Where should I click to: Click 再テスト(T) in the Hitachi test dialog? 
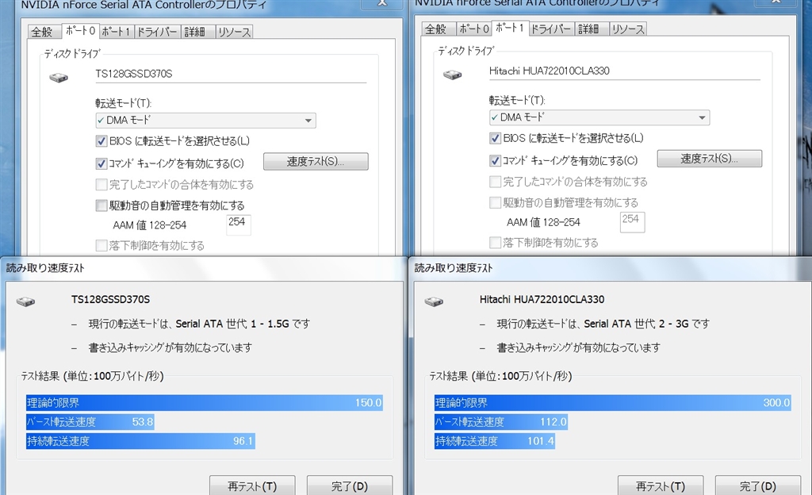(661, 485)
